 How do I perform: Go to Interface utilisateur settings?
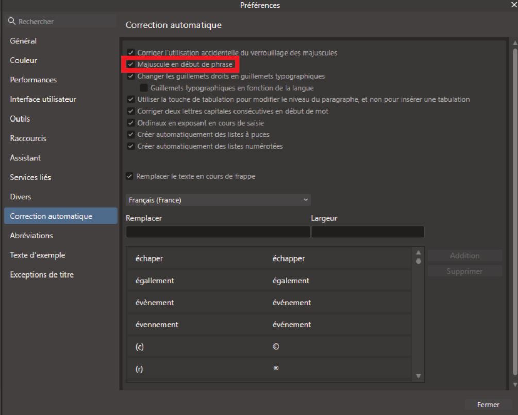[x=43, y=99]
